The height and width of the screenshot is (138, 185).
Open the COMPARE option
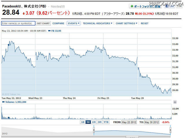[58, 23]
